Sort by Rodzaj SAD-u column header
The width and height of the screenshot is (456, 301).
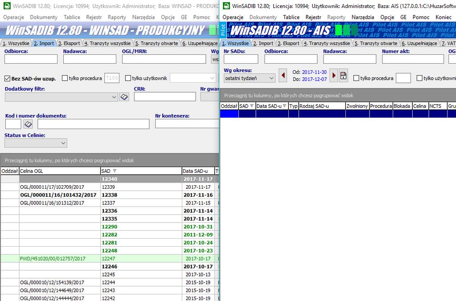pyautogui.click(x=322, y=106)
